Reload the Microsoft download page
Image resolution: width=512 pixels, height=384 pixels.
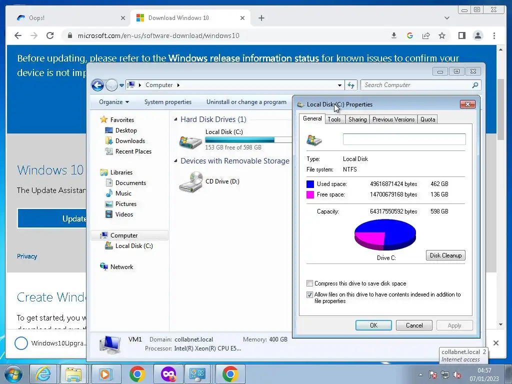point(50,35)
